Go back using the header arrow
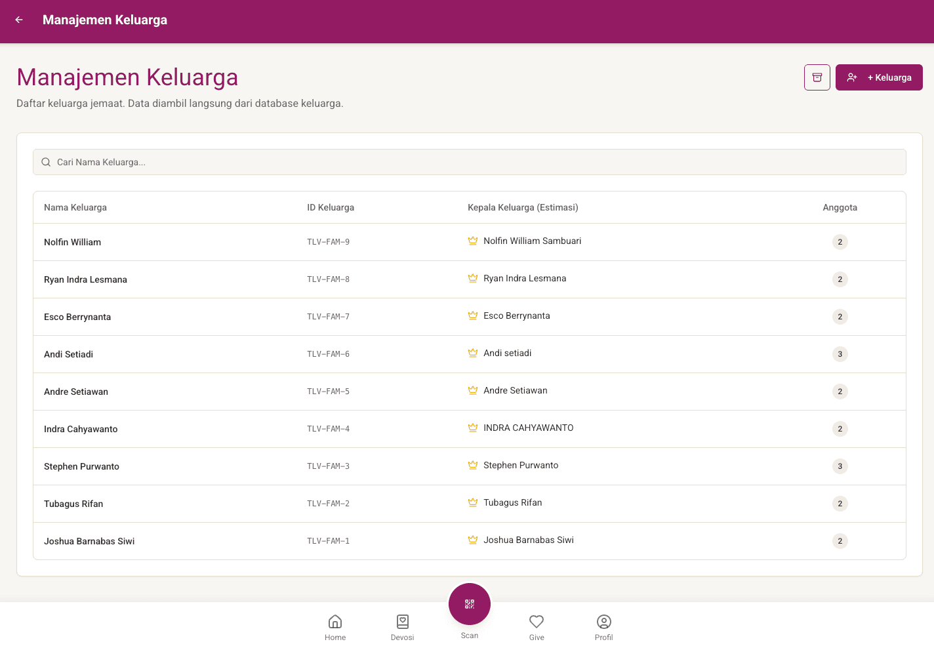The height and width of the screenshot is (646, 934). point(19,20)
